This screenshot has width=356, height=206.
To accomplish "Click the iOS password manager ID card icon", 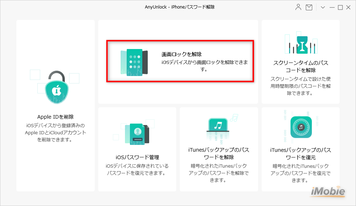I will click(137, 134).
